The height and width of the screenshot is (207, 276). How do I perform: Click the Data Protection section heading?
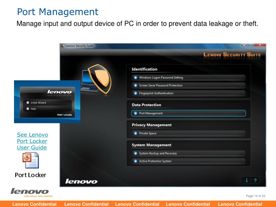146,105
